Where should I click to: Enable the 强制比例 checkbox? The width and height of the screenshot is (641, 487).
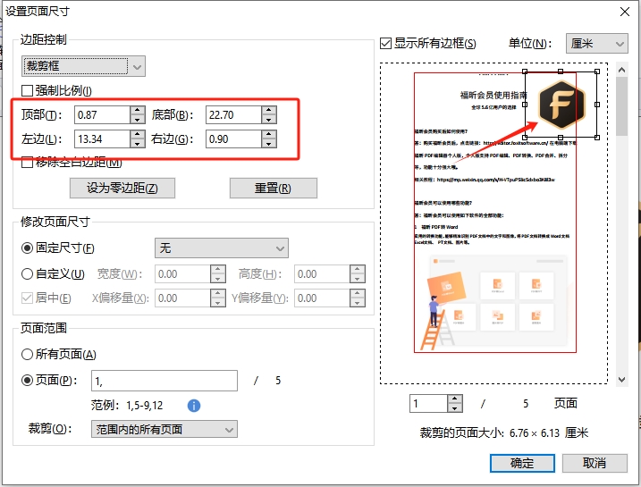click(x=28, y=90)
